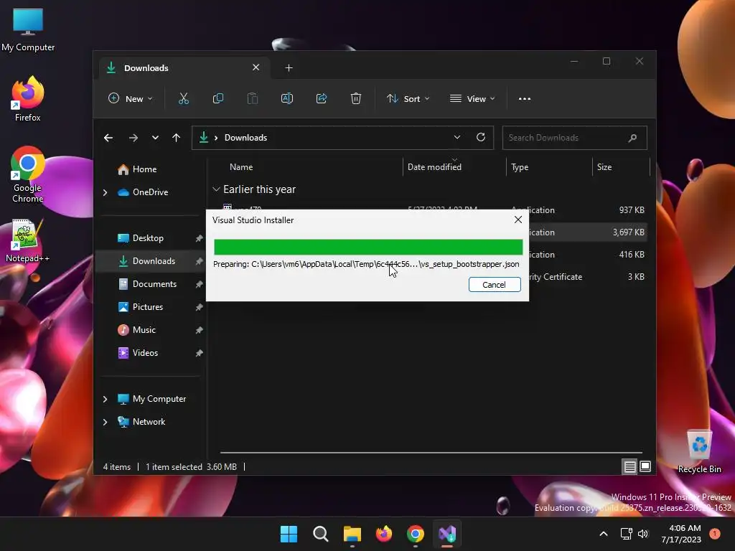Expand My Computer tree node

click(105, 399)
